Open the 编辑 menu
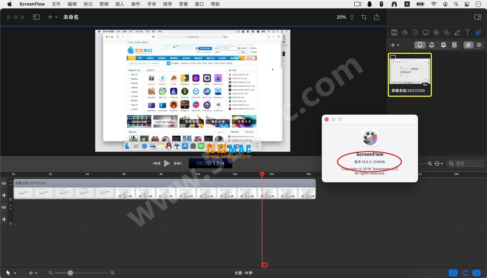487x278 pixels. pyautogui.click(x=72, y=4)
